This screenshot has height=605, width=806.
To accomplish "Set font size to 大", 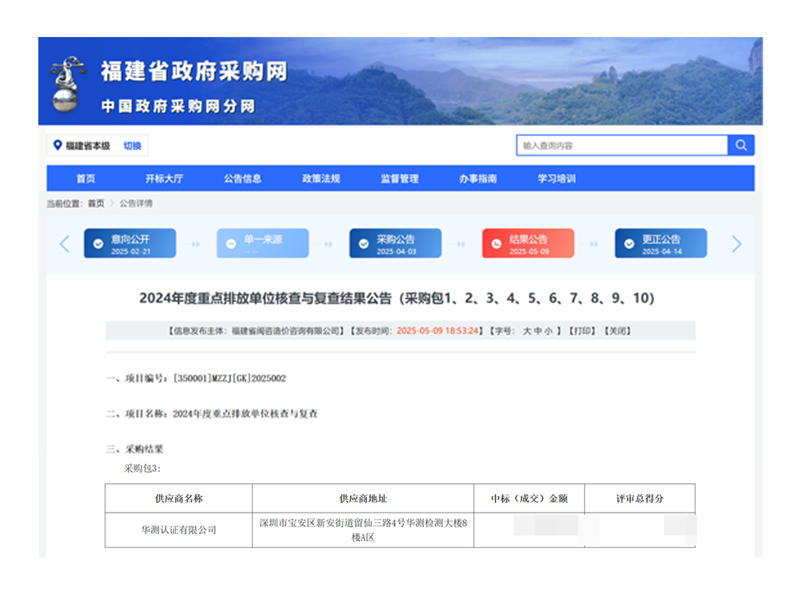I will tap(528, 331).
